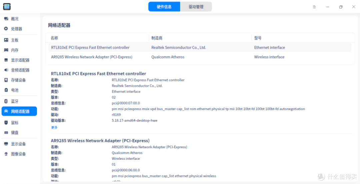Select the RTL810xE adapter table row
360x184 pixels.
click(x=200, y=47)
